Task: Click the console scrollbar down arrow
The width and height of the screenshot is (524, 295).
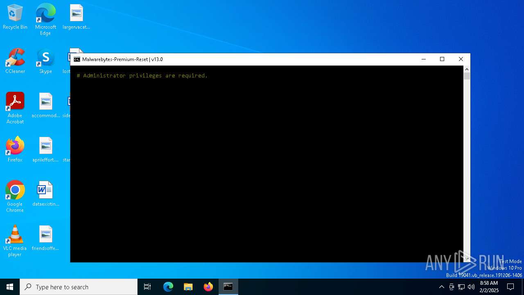Action: [467, 259]
